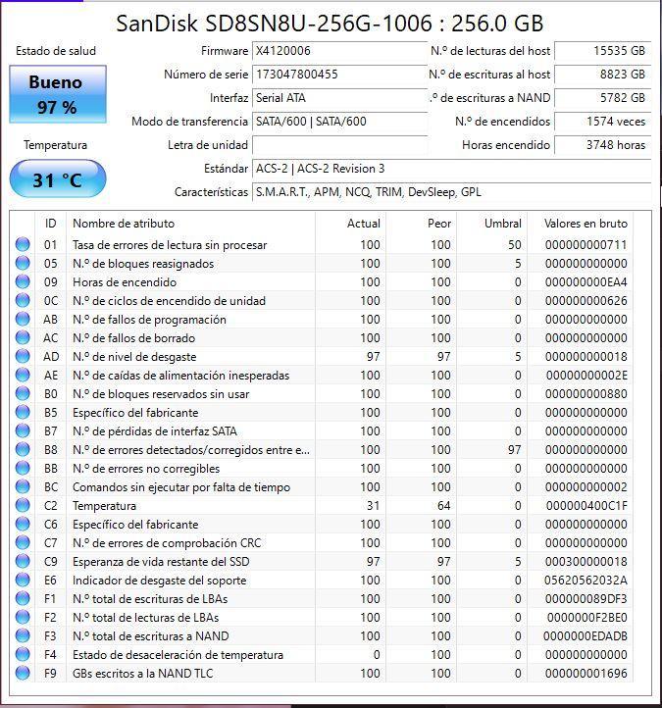Image resolution: width=662 pixels, height=708 pixels.
Task: Click status icon for F4 desaceleración de temperatura
Action: coord(23,654)
